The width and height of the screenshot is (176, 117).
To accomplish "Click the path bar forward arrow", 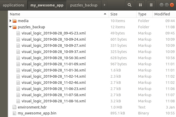I will pos(105,5).
